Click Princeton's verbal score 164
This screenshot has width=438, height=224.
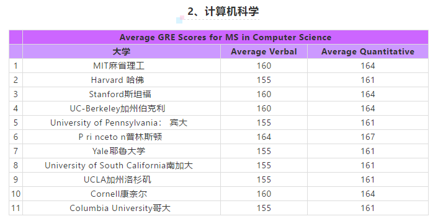pos(264,137)
